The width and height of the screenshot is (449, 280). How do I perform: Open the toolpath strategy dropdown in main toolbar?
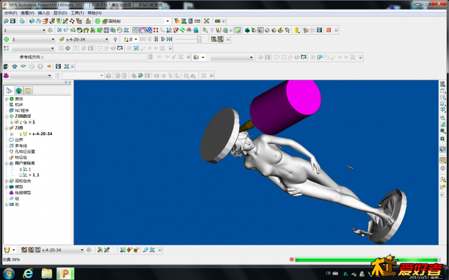(x=167, y=21)
